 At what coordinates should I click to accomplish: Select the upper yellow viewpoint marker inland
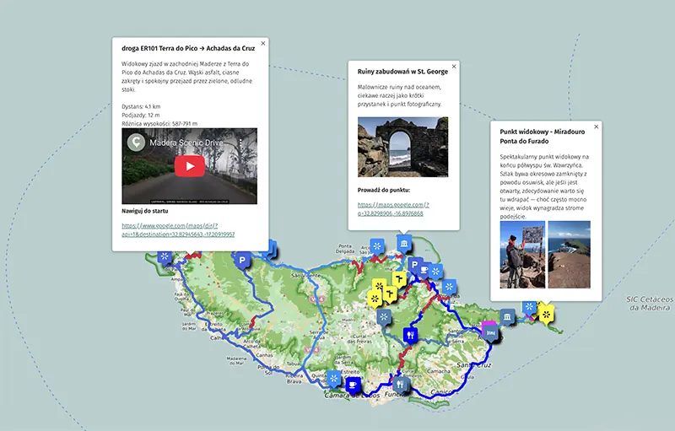[x=379, y=286]
